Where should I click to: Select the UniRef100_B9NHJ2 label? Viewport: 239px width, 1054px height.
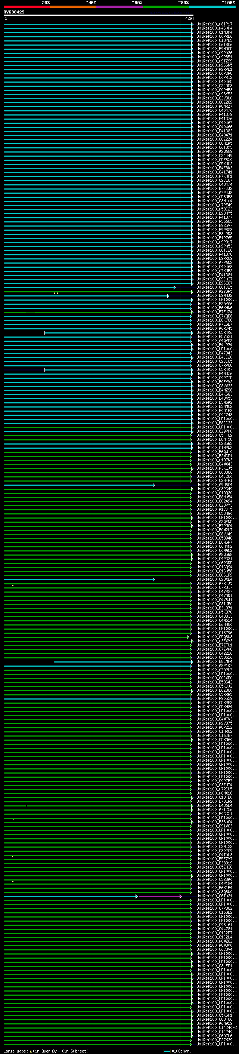214,295
